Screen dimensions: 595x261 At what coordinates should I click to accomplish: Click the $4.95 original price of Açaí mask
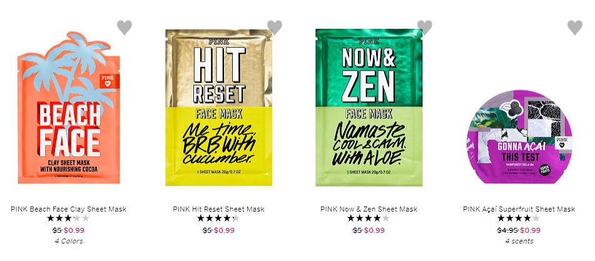click(x=508, y=230)
